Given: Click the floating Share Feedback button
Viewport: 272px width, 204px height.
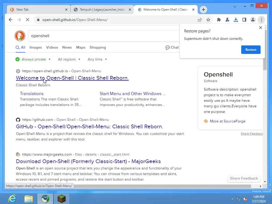Looking at the screenshot, I should coord(244,178).
